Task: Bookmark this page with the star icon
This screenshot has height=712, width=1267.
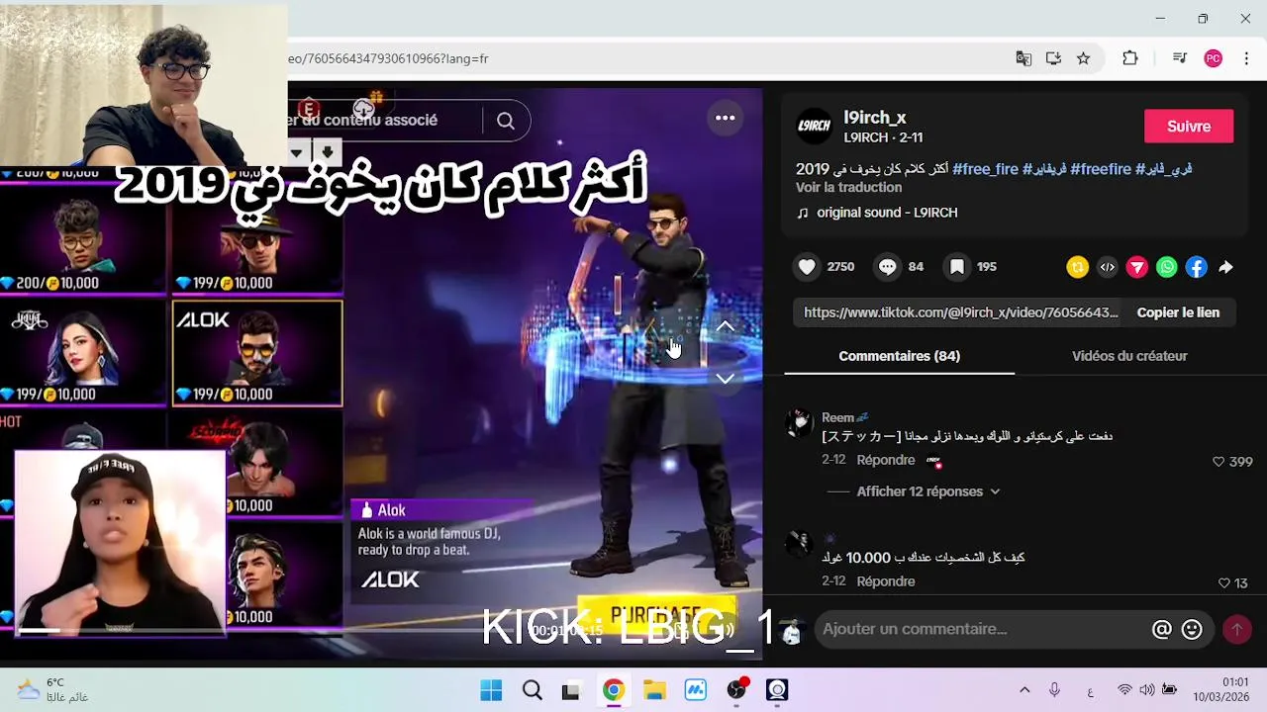Action: [1083, 58]
